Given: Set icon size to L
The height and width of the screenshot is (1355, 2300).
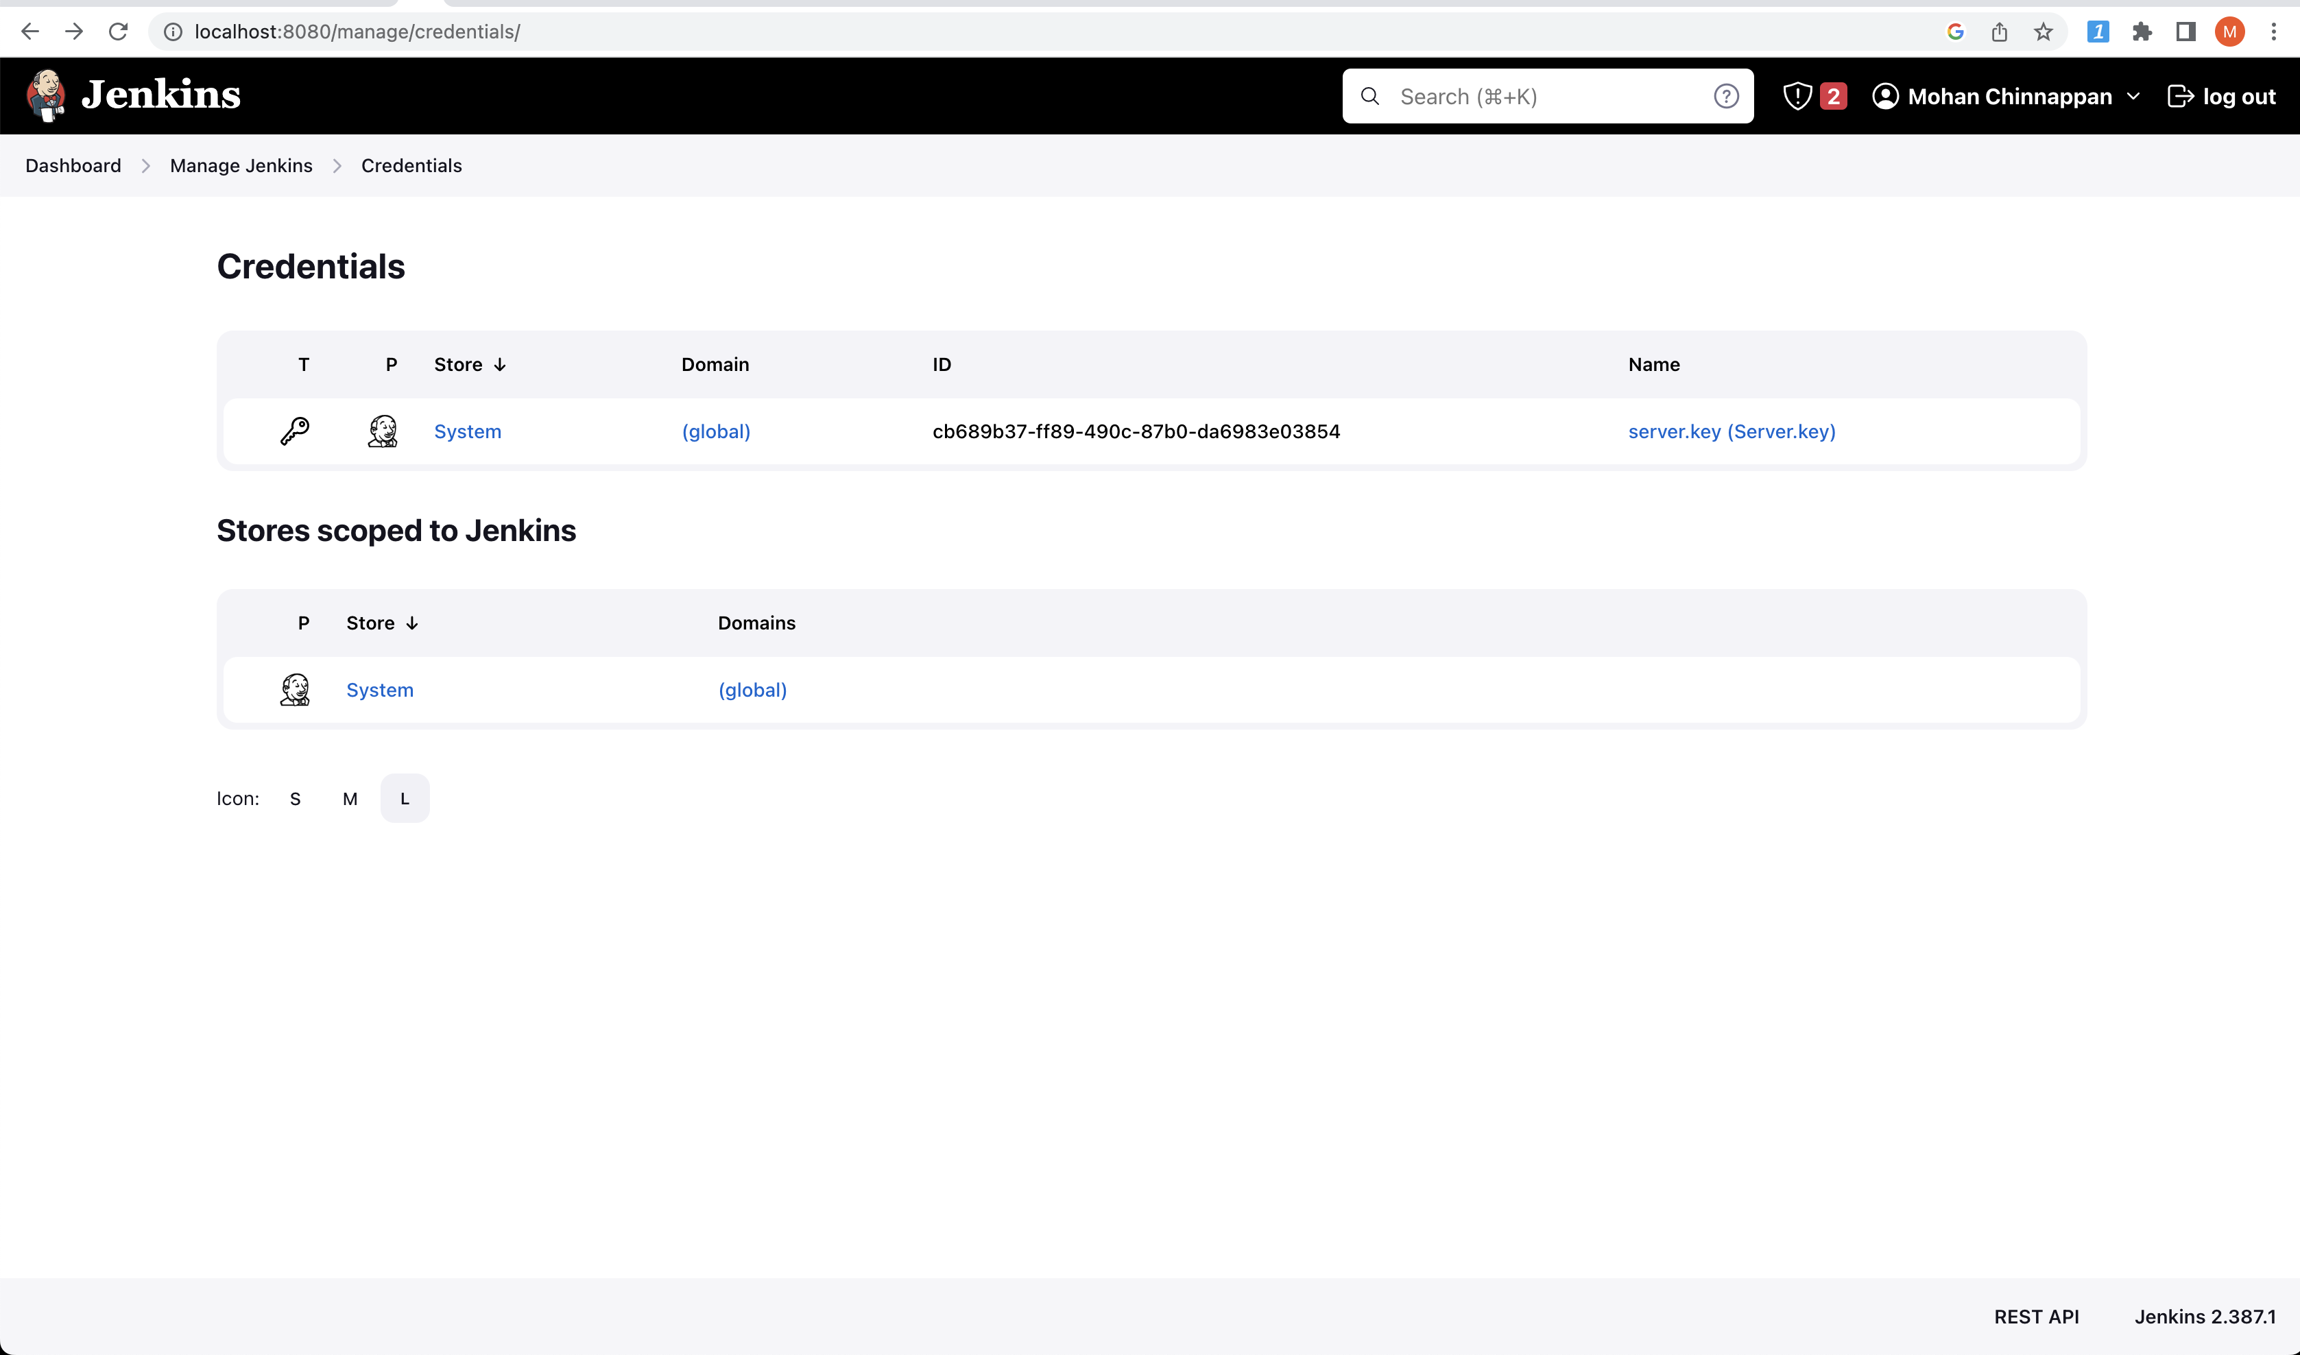Looking at the screenshot, I should (405, 798).
